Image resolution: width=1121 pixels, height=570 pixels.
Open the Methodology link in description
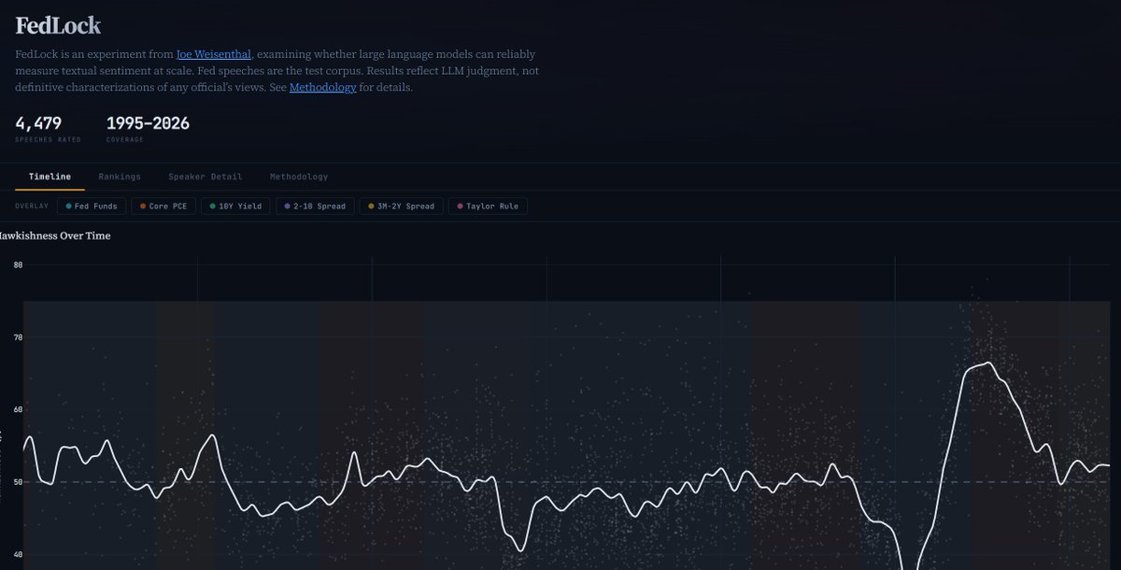322,87
